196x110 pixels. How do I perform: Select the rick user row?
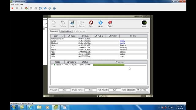pos(99,52)
